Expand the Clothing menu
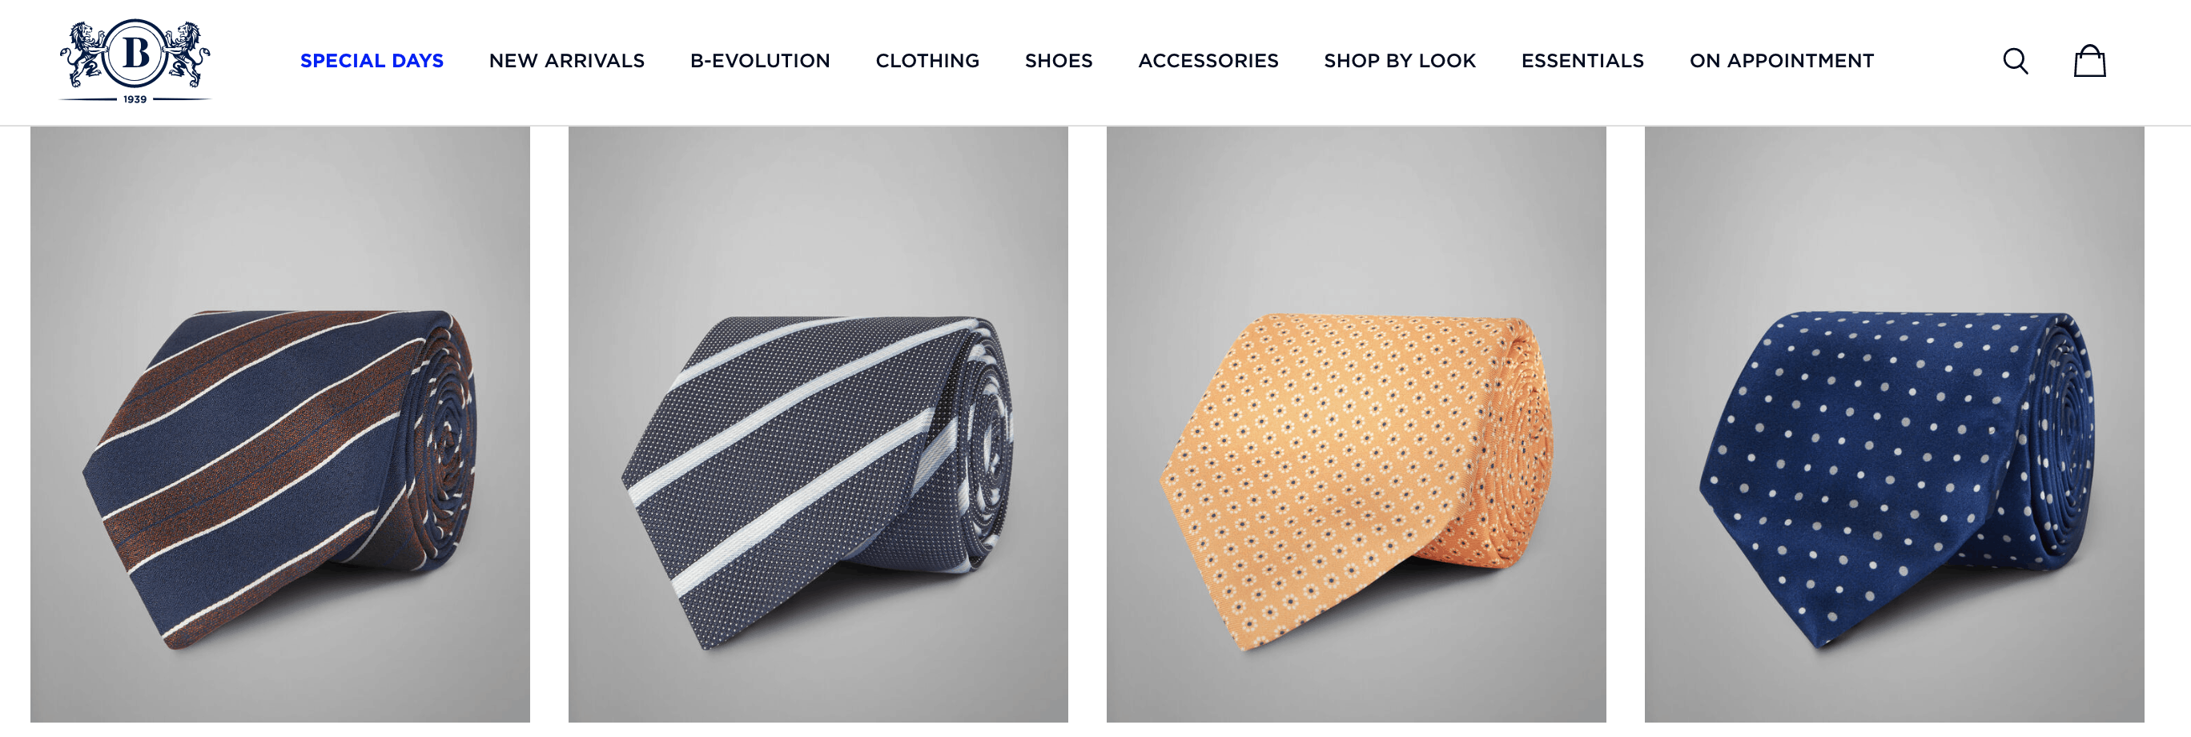The width and height of the screenshot is (2191, 737). pos(927,61)
